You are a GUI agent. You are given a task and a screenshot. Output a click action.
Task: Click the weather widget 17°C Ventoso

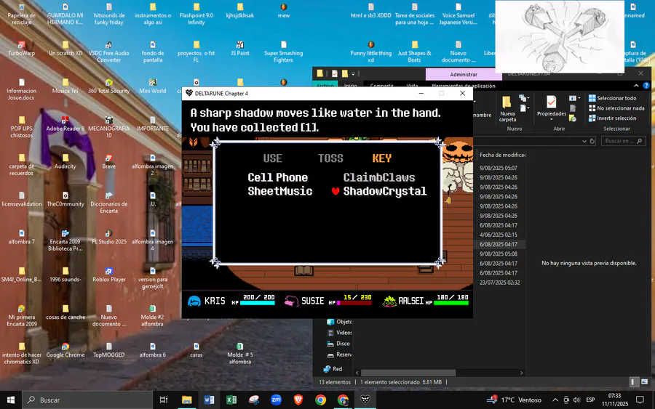(x=515, y=400)
